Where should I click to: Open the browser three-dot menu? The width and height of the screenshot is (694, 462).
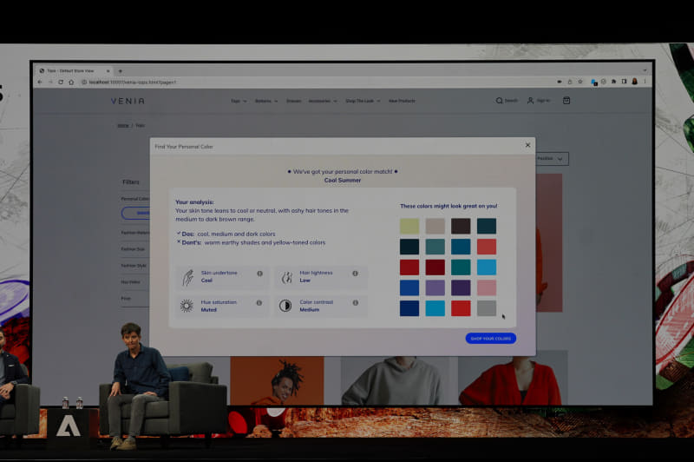(645, 82)
